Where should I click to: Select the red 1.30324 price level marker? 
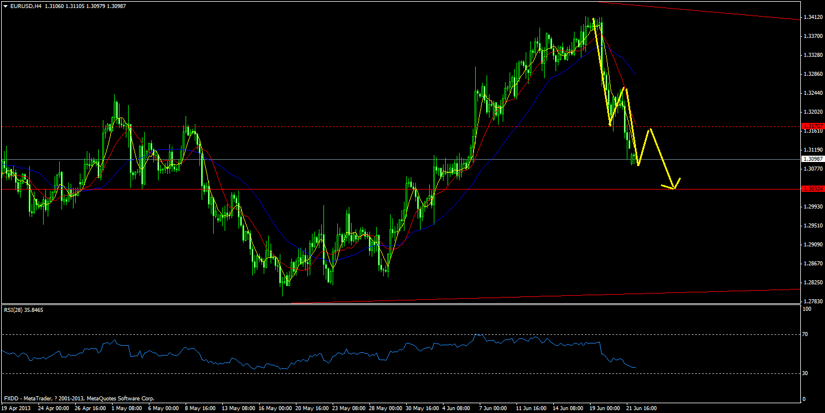[813, 188]
